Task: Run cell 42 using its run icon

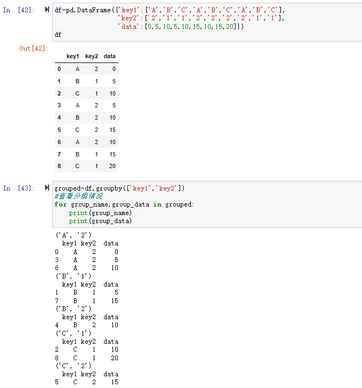Action: [x=48, y=10]
